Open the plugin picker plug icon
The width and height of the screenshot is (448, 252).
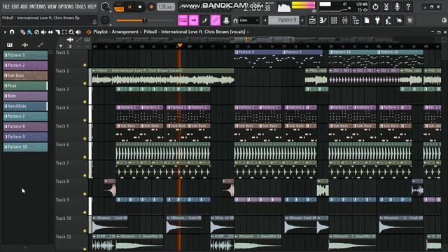pos(377,20)
